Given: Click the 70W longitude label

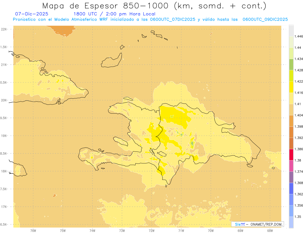Looking at the screenshot, I should tap(211, 230).
